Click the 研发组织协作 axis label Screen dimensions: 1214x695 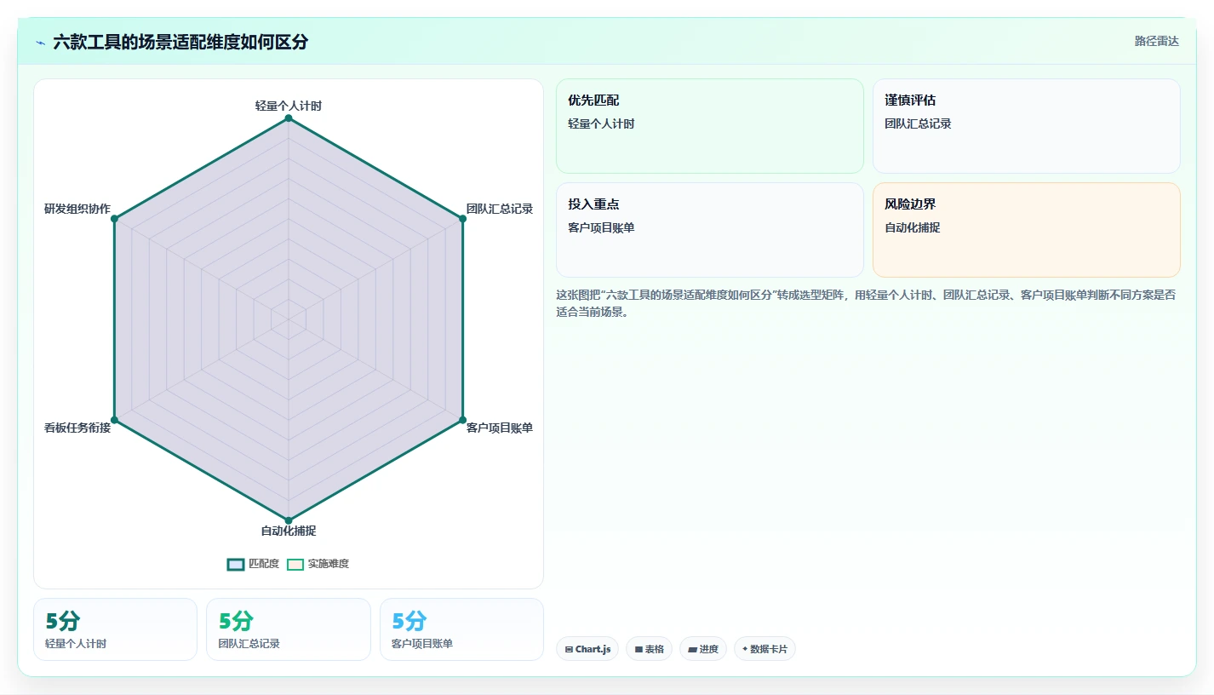(x=77, y=209)
